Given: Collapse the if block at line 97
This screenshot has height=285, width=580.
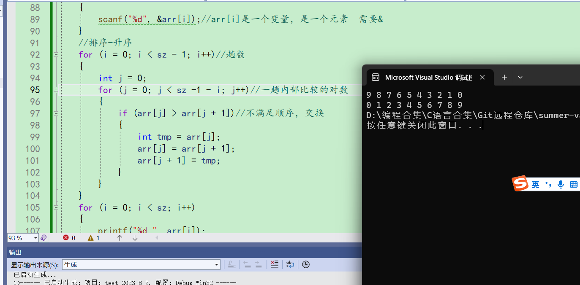Looking at the screenshot, I should click(55, 113).
